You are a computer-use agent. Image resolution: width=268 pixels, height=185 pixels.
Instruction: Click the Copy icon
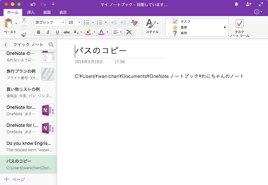24,27
